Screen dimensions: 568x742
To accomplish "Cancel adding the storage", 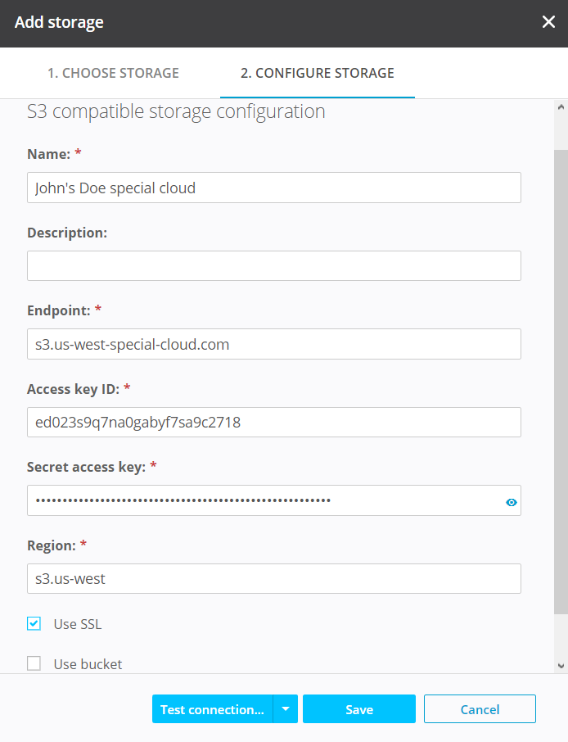I will [480, 709].
